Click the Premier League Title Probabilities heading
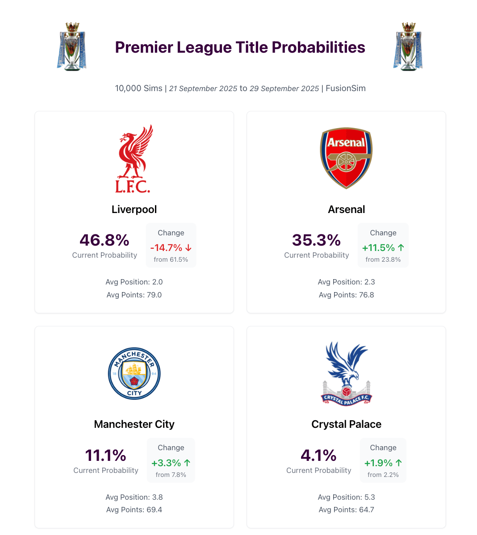477x535 pixels. pyautogui.click(x=240, y=47)
